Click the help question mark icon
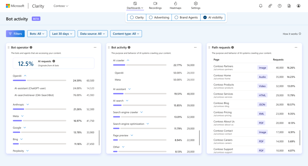308x166 pixels. pos(280,6)
